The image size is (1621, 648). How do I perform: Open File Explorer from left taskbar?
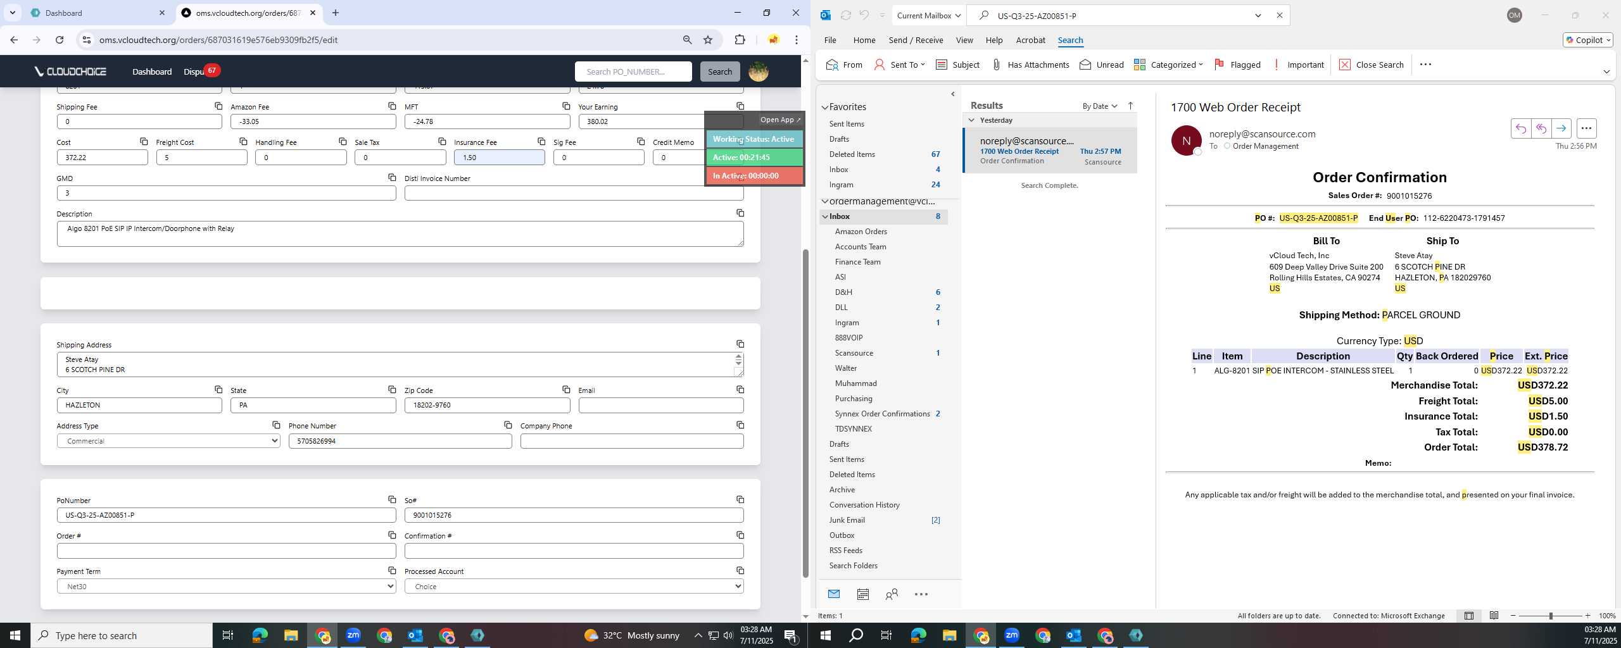click(291, 635)
